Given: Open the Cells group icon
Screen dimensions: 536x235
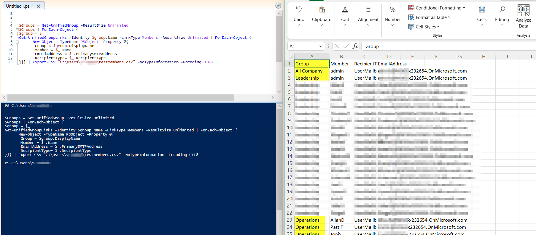Looking at the screenshot, I should click(482, 9).
